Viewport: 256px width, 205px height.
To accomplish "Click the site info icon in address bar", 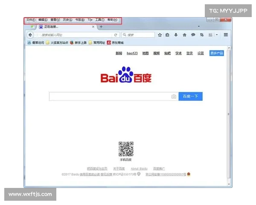I will coord(37,35).
